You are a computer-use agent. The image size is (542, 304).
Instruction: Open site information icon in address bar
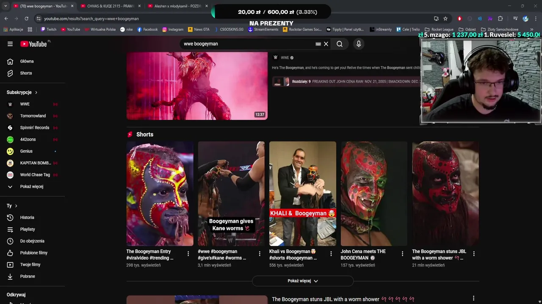[39, 19]
